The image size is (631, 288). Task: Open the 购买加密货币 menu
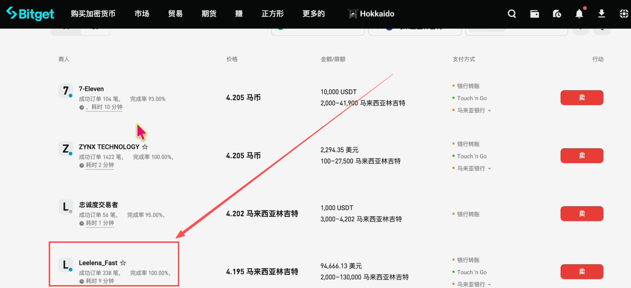(93, 14)
